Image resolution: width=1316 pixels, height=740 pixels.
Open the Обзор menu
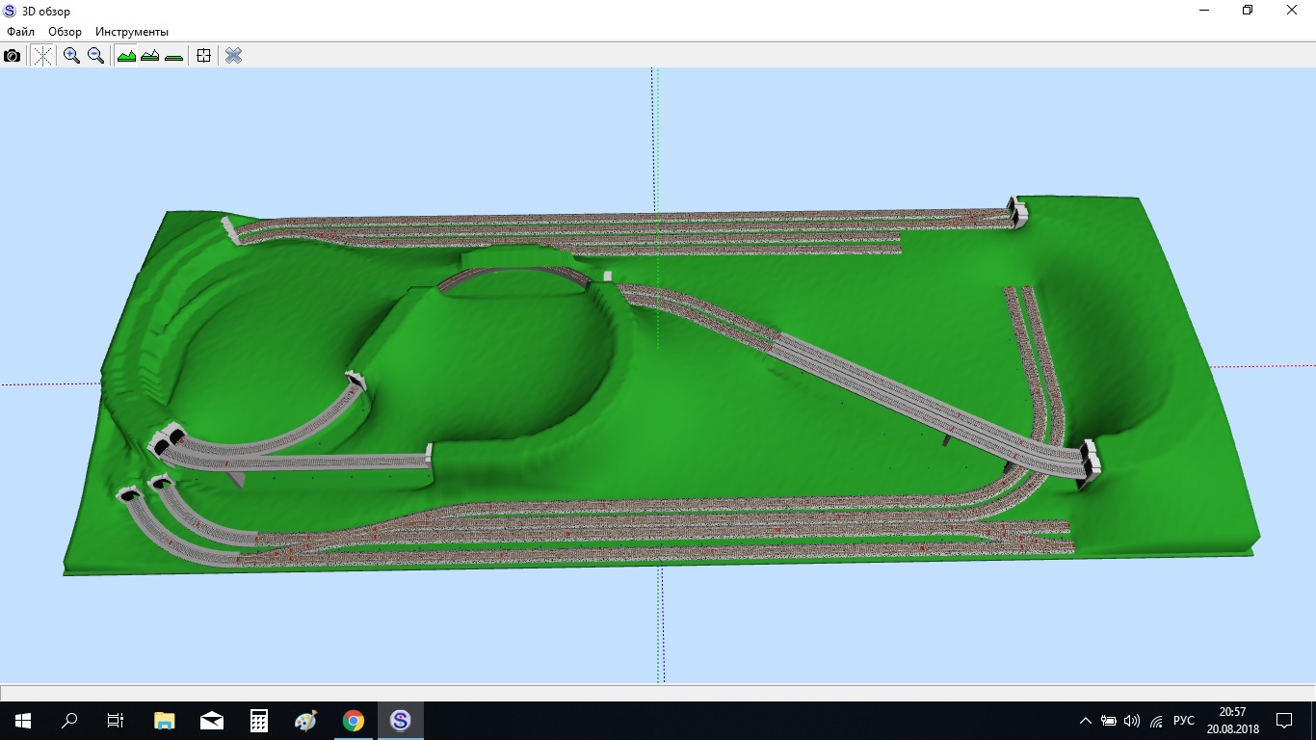click(x=65, y=32)
